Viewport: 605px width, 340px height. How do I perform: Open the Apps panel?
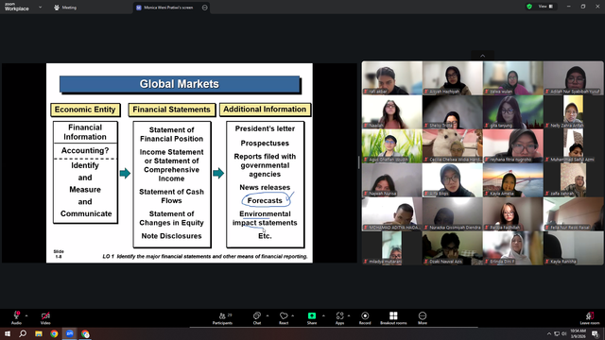[339, 318]
